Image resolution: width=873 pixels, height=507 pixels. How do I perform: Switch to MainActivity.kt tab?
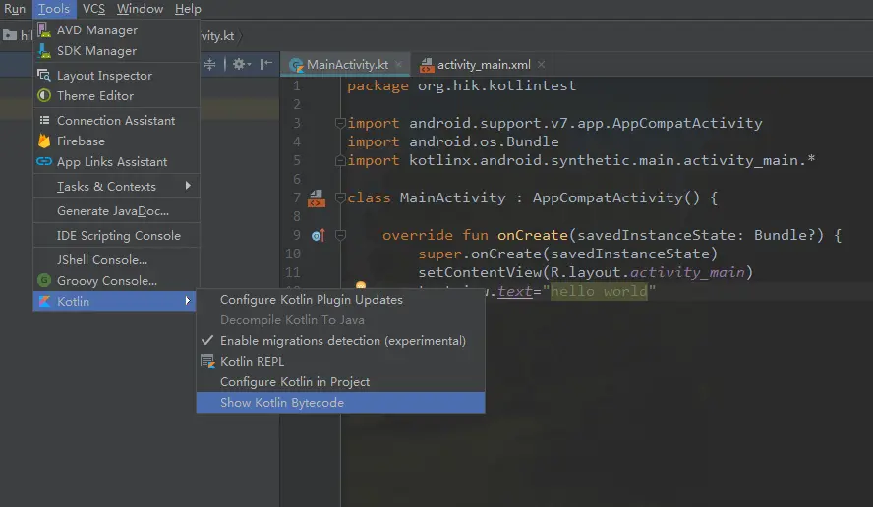[347, 65]
